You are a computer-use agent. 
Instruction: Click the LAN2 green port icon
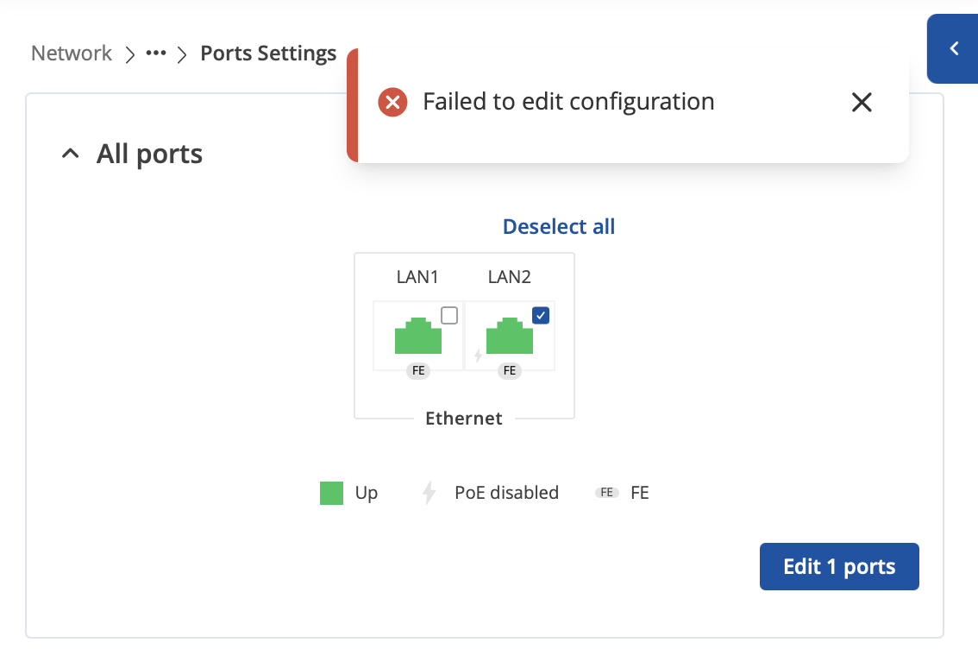pyautogui.click(x=510, y=336)
